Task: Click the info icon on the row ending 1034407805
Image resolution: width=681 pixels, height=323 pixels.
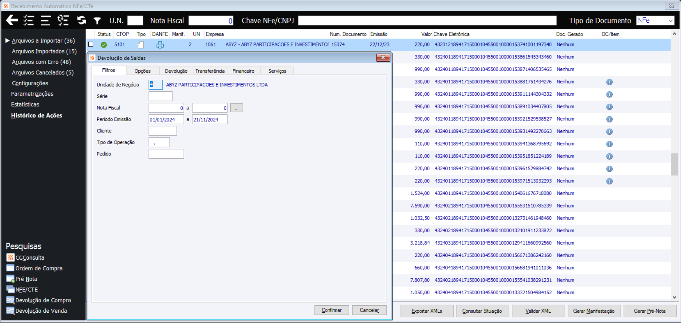Action: pyautogui.click(x=609, y=107)
